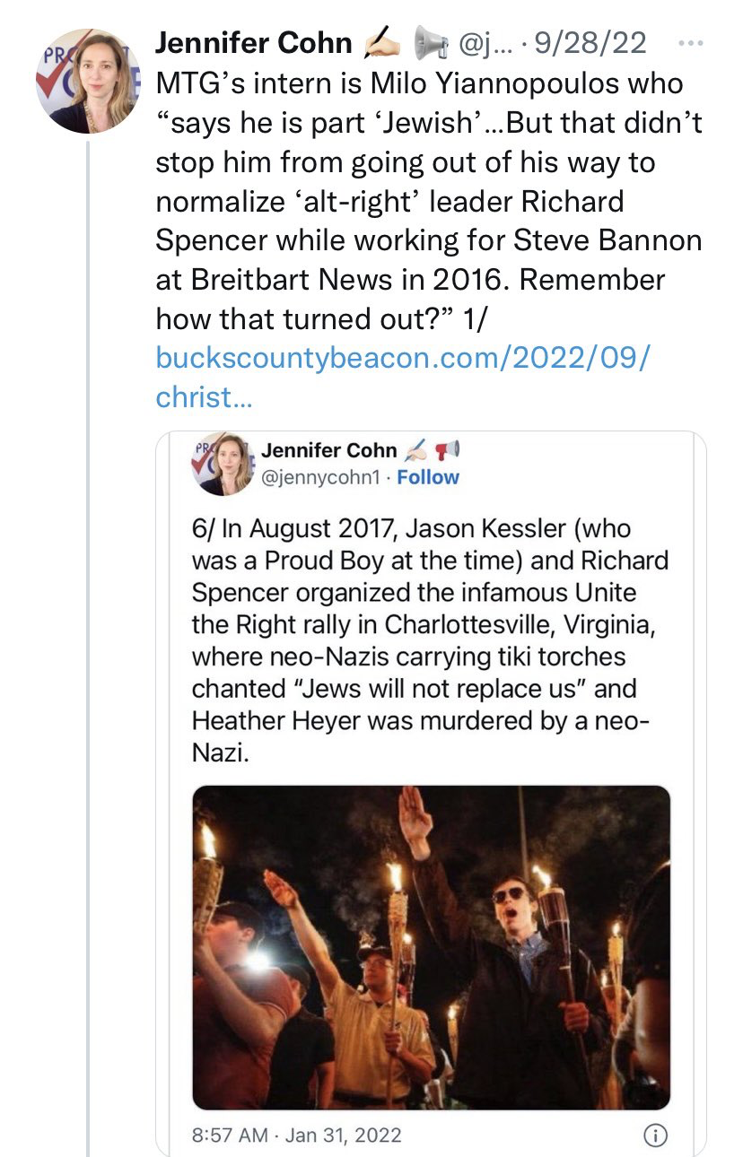The image size is (743, 1157).
Task: Click the 8:57 AM Jan 31, 2022 timestamp
Action: click(x=297, y=1135)
